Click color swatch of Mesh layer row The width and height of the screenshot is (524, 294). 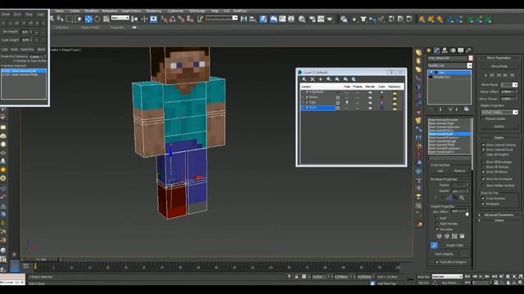coord(382,108)
